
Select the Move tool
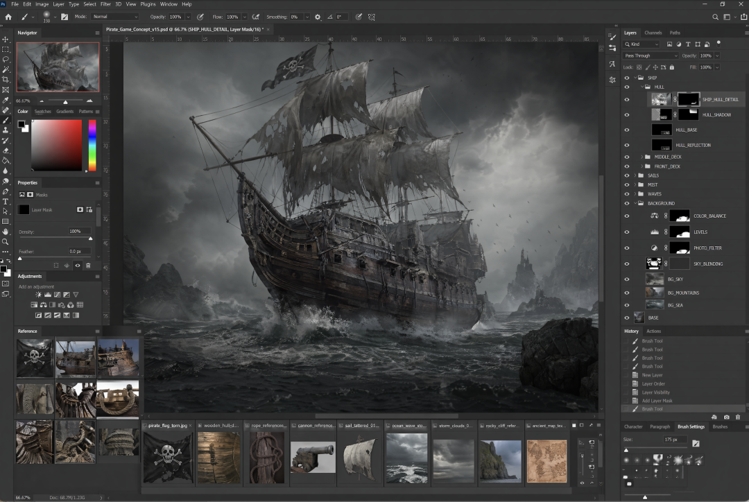[x=6, y=40]
